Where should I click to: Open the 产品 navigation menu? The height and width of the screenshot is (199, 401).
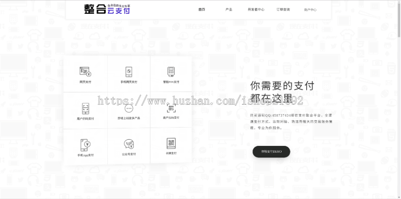[x=229, y=9]
